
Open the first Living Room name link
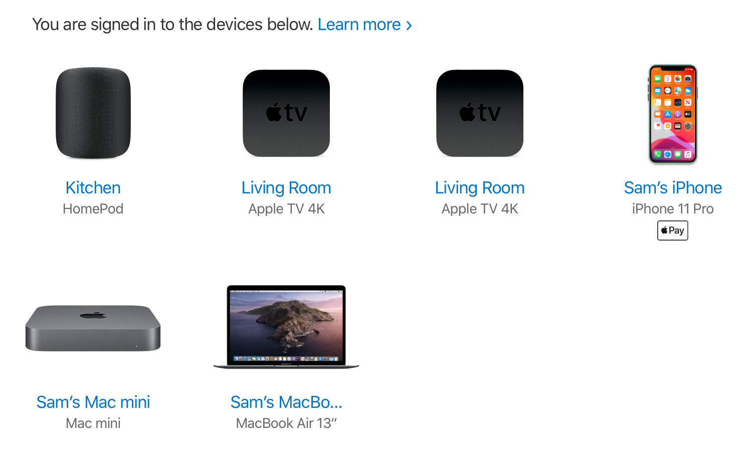tap(286, 188)
